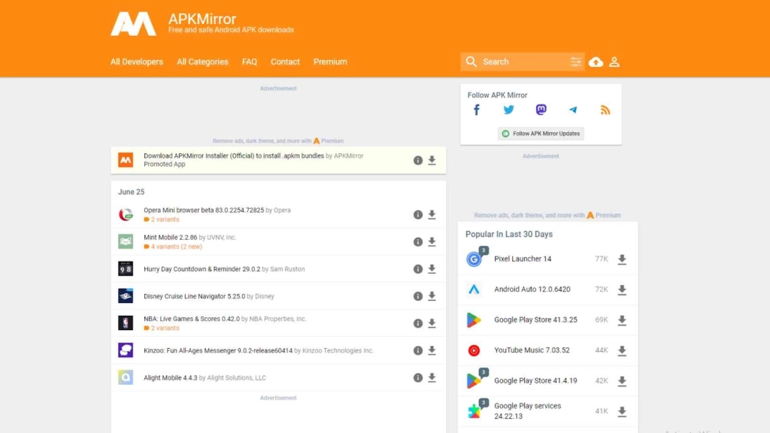Show info for Alight Mobile 4.4.3

(x=418, y=377)
